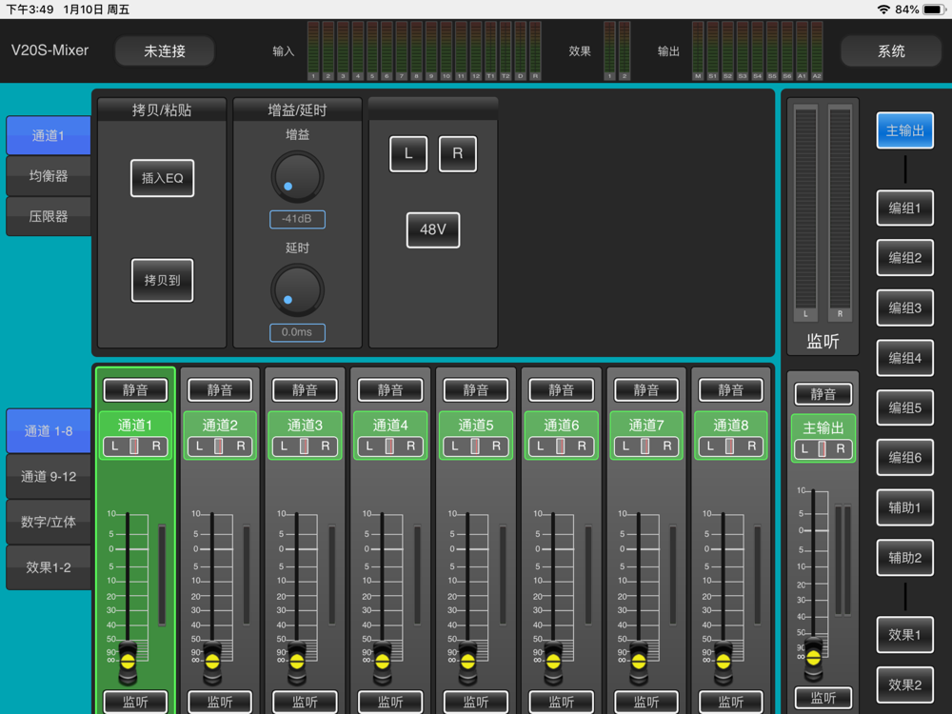Select the R routing button
This screenshot has height=714, width=952.
point(457,153)
